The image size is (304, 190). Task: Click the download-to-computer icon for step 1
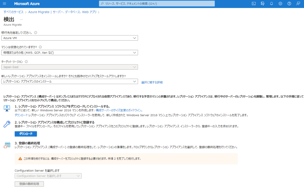click(7, 108)
